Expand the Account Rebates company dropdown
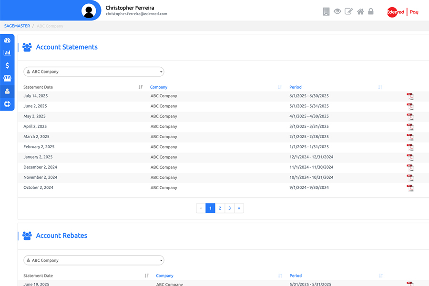 point(94,260)
